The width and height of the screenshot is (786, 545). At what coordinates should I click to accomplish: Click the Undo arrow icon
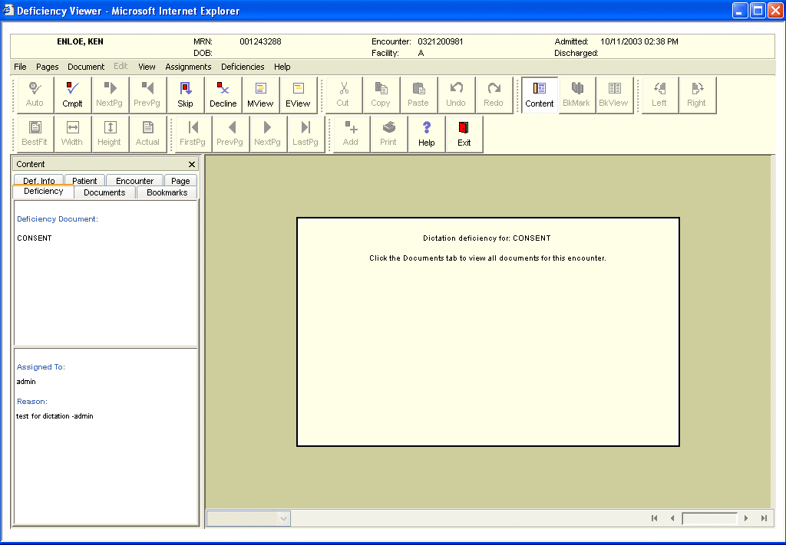[456, 95]
